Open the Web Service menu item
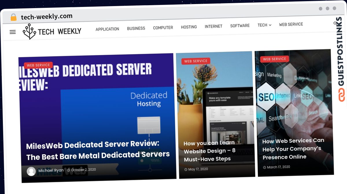This screenshot has height=194, width=347. pos(291,24)
